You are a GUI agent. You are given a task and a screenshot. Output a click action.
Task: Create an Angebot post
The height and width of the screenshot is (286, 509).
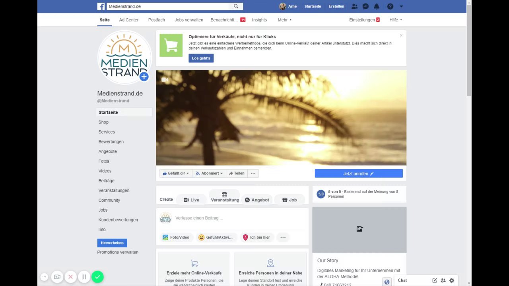click(257, 200)
